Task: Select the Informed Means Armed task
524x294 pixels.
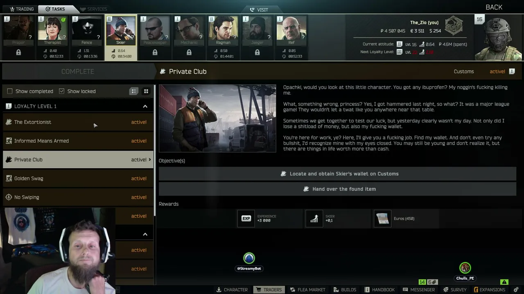Action: 78,141
